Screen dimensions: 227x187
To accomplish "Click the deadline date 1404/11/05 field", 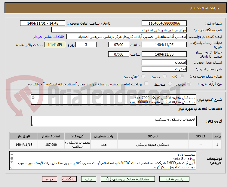I will click(x=164, y=44).
